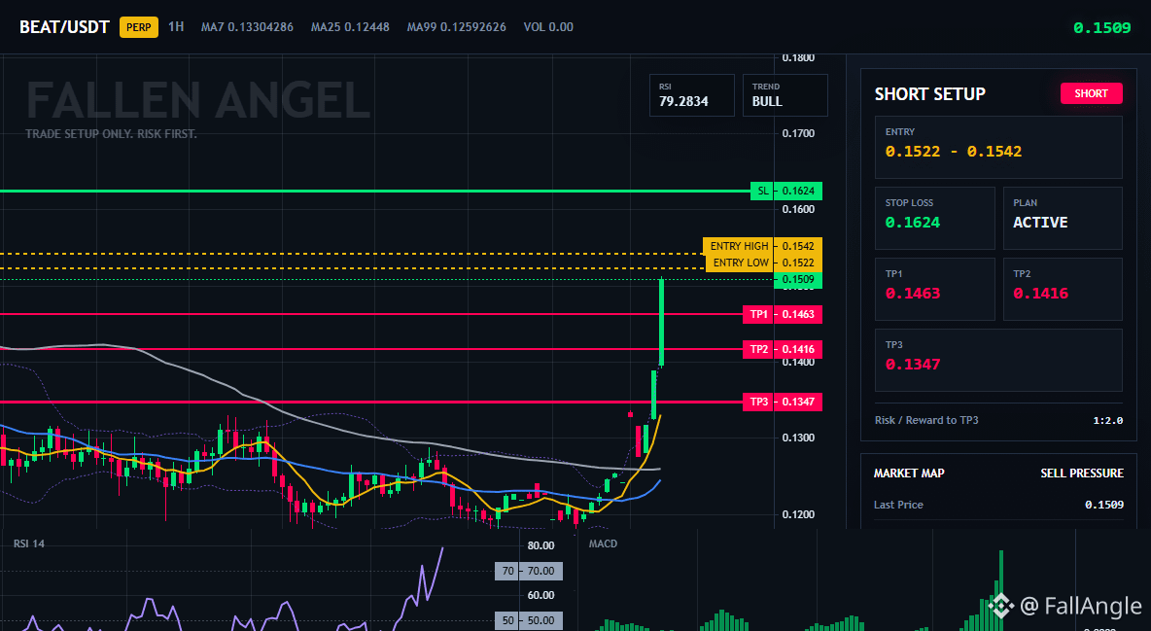
Task: Click the MARKET MAP heading
Action: click(909, 473)
